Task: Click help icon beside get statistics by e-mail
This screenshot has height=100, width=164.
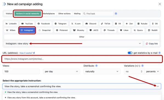Action: point(160,53)
